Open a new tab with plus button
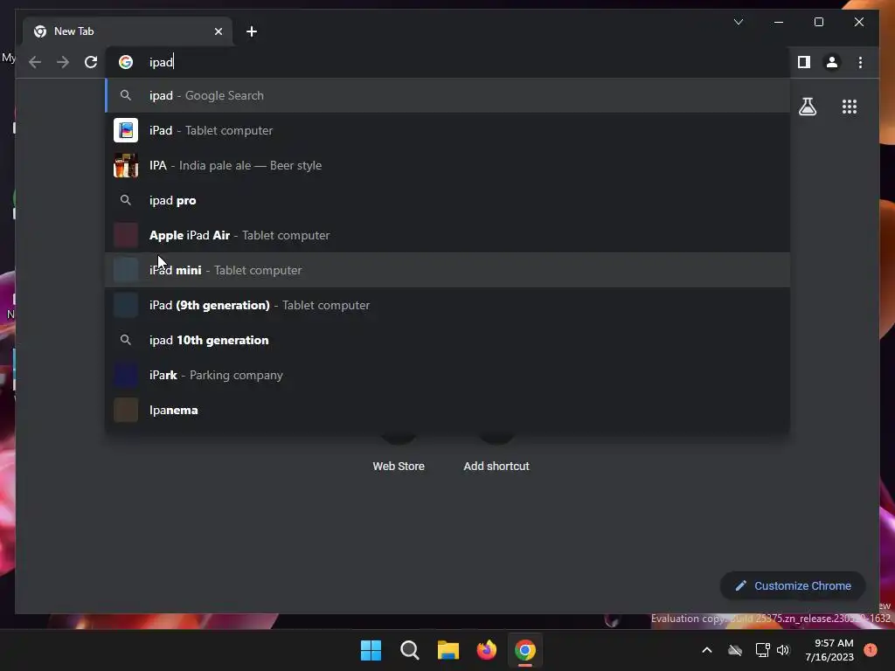Image resolution: width=895 pixels, height=671 pixels. click(252, 31)
